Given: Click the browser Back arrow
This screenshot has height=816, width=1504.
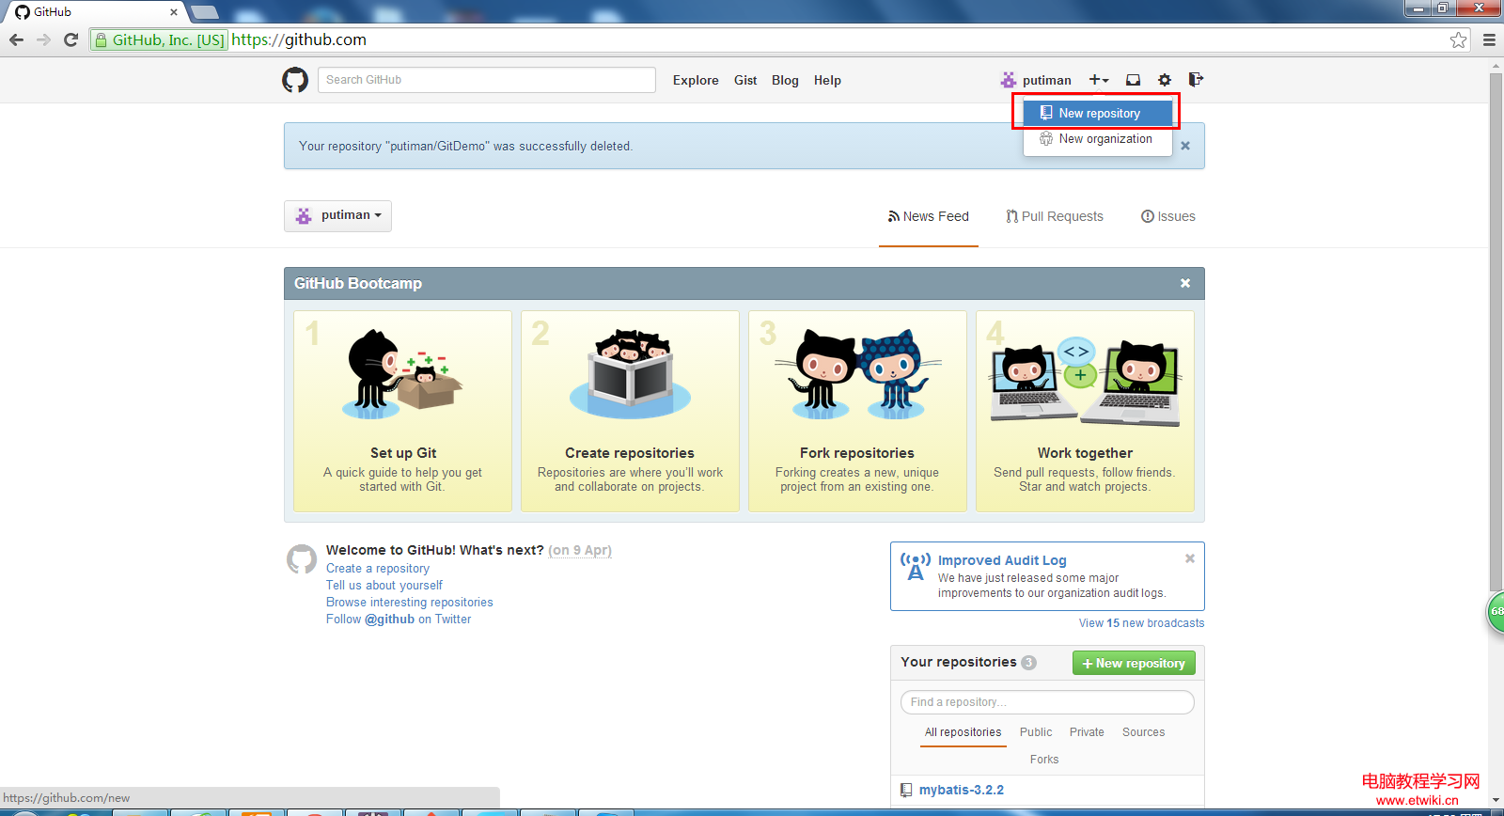Looking at the screenshot, I should (x=16, y=39).
